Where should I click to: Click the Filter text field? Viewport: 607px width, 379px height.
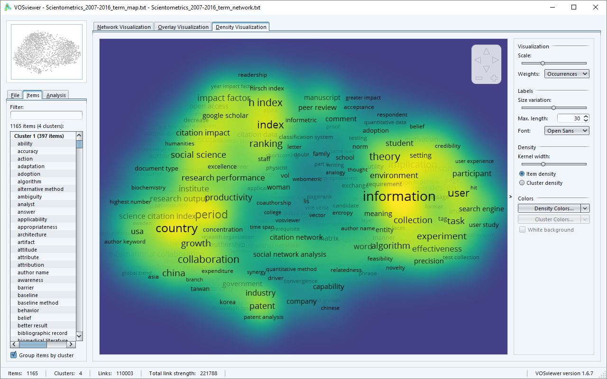coord(46,115)
